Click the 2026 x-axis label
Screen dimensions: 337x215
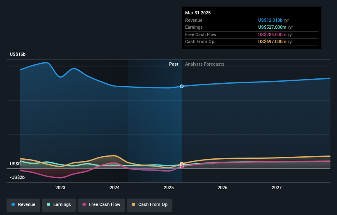point(222,188)
